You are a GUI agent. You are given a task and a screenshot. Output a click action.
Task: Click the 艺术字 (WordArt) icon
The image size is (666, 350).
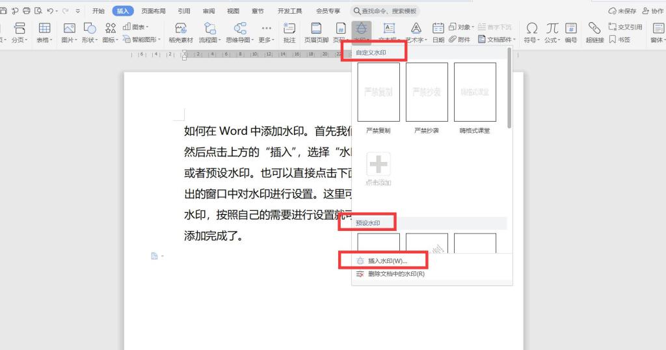tap(416, 28)
